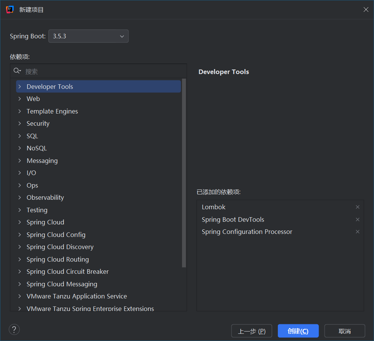Click the IntelliJ IDEA logo icon

tap(10, 9)
